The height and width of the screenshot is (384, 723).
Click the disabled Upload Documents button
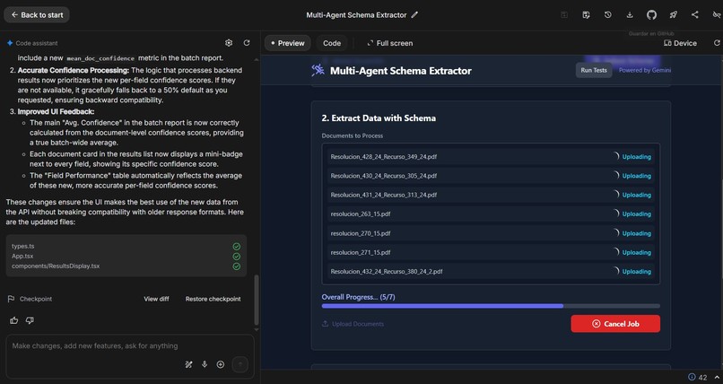pyautogui.click(x=353, y=324)
